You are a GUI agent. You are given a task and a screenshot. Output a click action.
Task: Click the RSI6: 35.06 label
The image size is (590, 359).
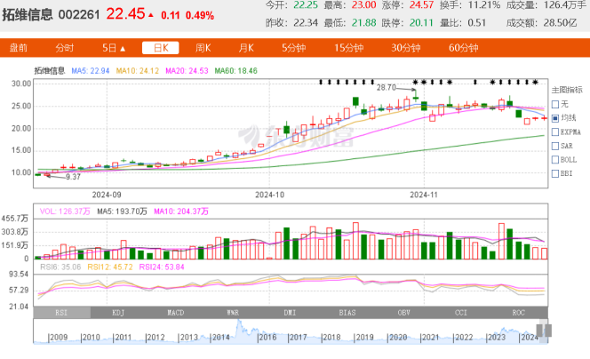pos(60,267)
